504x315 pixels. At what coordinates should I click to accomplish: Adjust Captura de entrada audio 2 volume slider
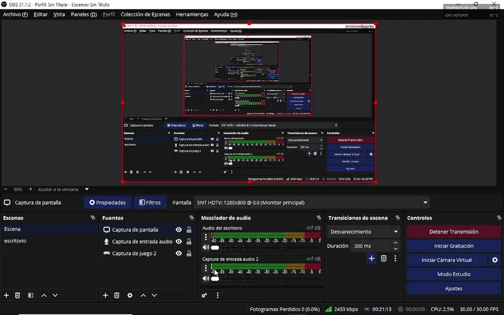click(x=215, y=278)
